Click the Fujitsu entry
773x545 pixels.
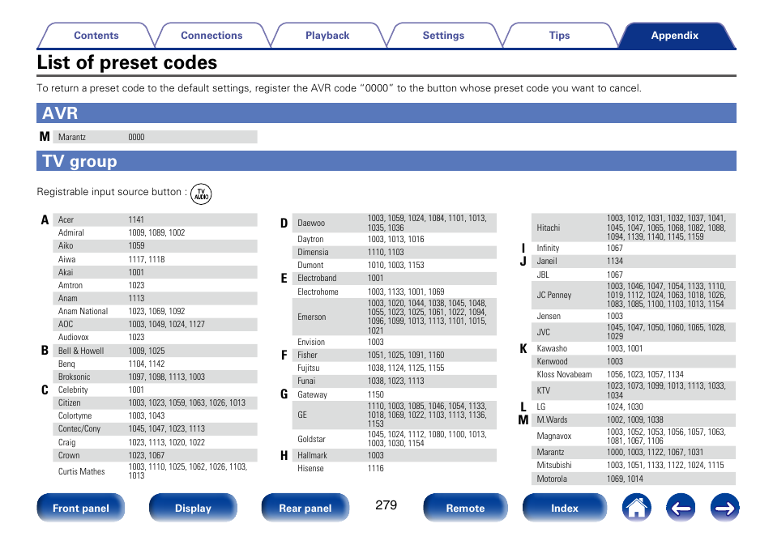(395, 368)
